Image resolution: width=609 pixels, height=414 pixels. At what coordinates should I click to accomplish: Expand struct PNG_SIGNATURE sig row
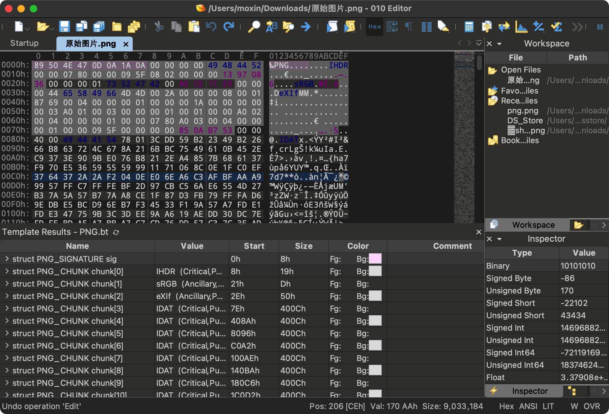click(7, 259)
